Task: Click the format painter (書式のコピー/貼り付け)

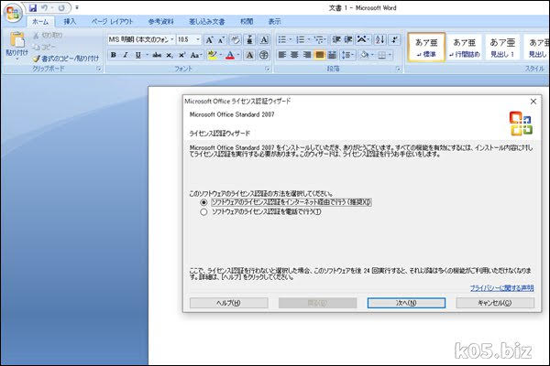Action: [66, 59]
